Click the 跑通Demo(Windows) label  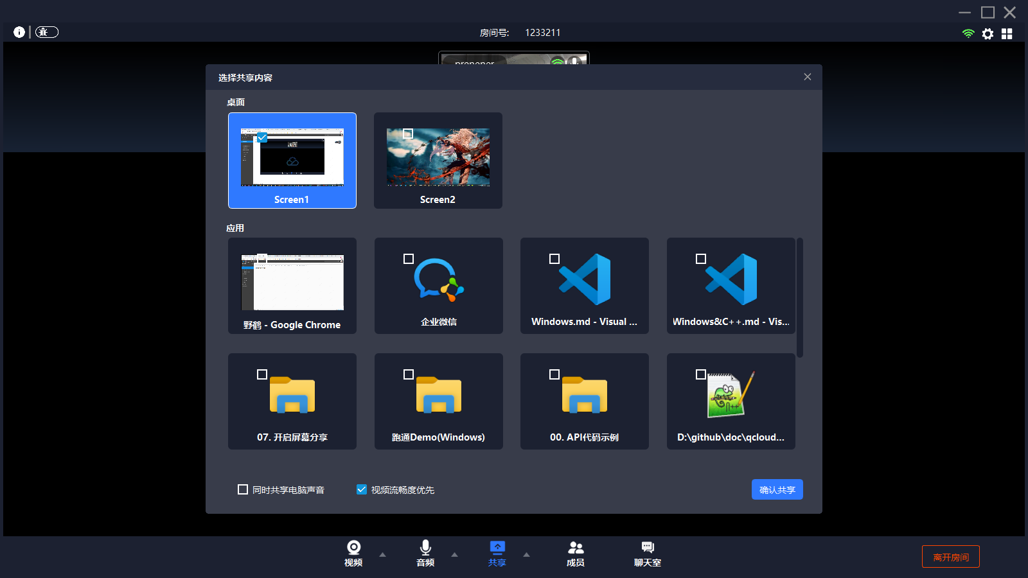[x=438, y=437]
